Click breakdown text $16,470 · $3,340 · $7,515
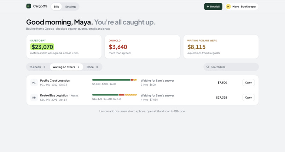Viewport: 285px width, 152px height. [107, 99]
